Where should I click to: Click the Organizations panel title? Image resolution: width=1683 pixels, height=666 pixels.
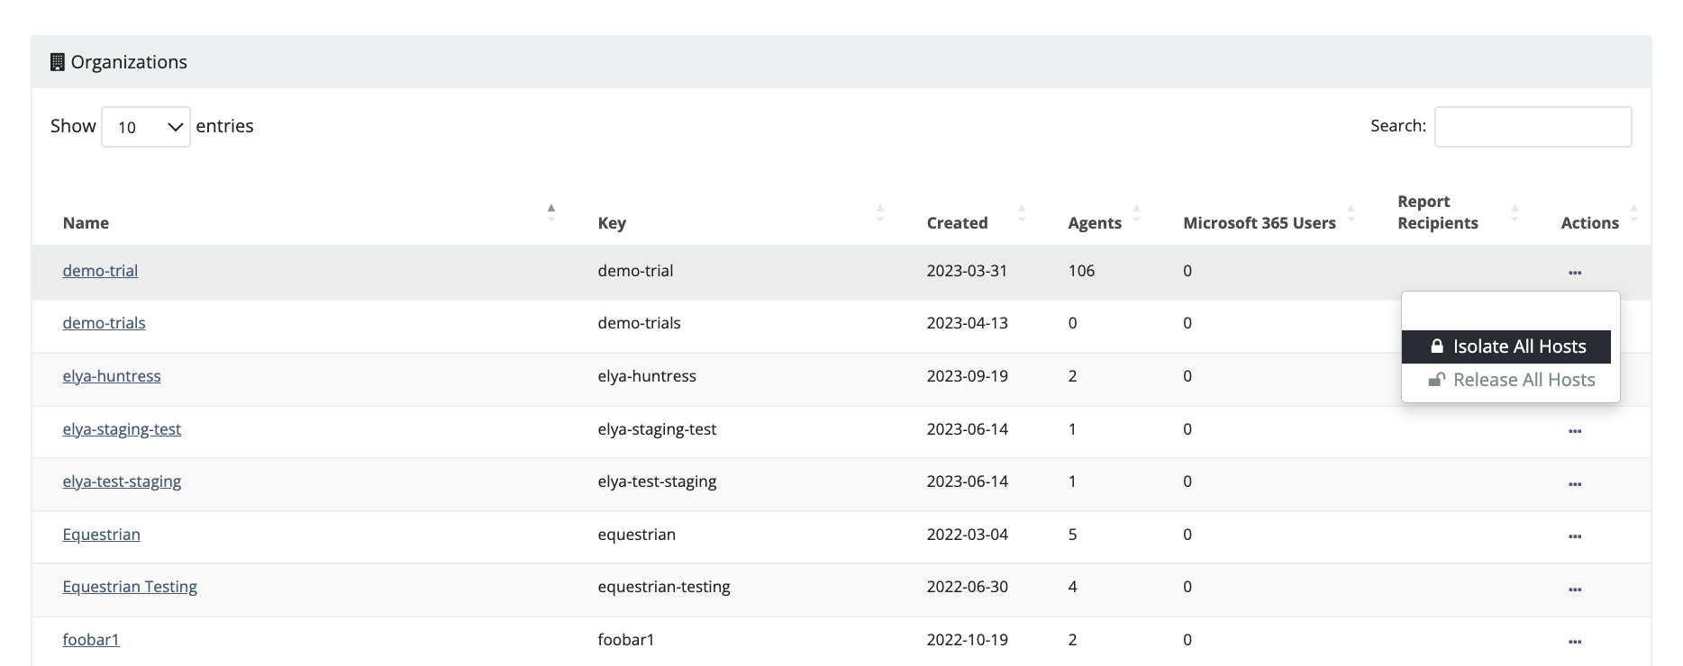pos(129,62)
